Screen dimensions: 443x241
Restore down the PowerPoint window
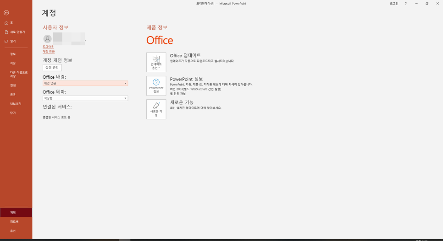click(x=427, y=4)
